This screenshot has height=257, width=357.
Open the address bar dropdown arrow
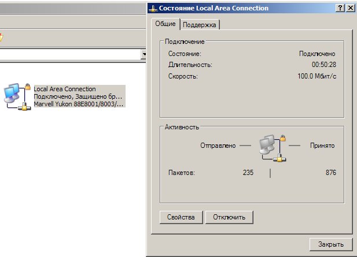(x=143, y=54)
